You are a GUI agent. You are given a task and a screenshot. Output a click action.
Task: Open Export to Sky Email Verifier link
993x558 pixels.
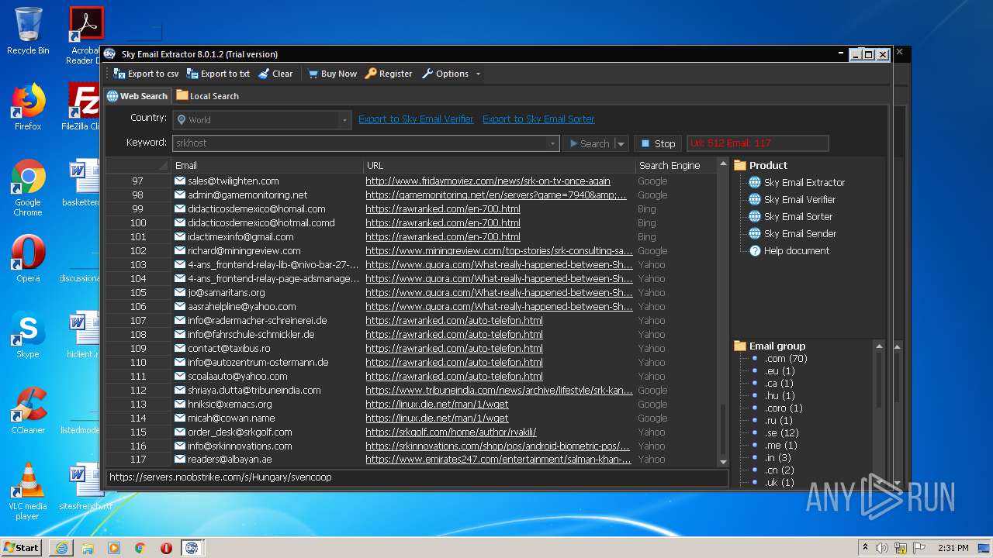[x=416, y=119]
